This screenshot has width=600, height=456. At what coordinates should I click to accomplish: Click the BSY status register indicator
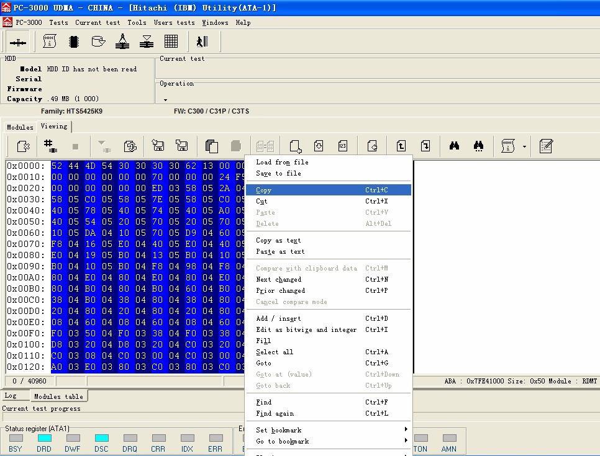16,439
